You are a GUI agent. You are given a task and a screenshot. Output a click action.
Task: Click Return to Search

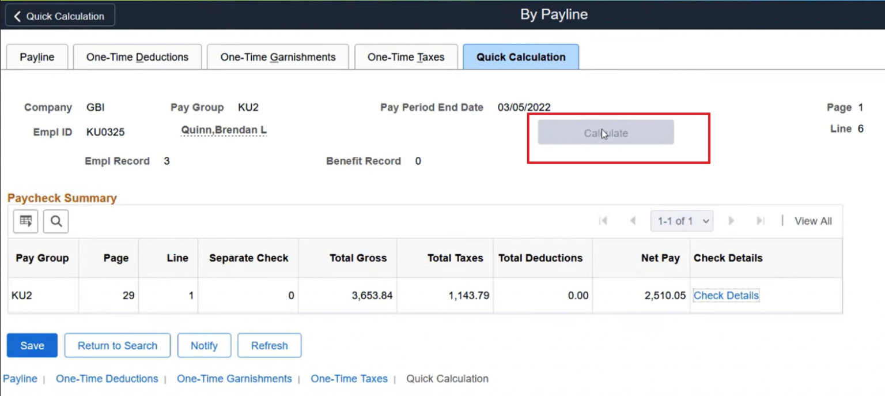(x=117, y=345)
